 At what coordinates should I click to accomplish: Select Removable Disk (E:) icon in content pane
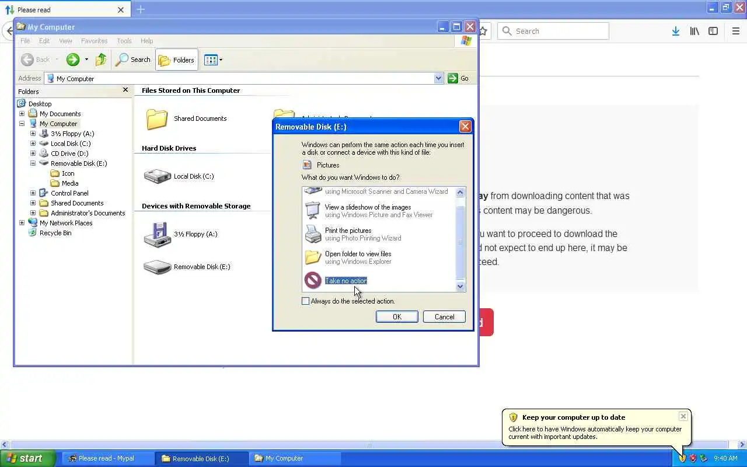click(x=157, y=267)
